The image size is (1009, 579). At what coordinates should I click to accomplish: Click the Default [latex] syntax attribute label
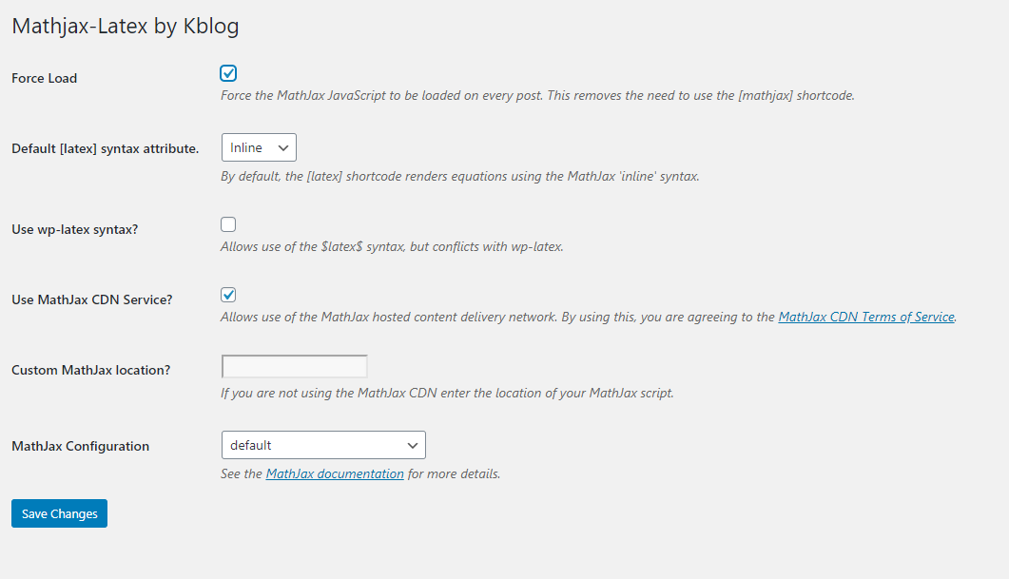pos(106,148)
